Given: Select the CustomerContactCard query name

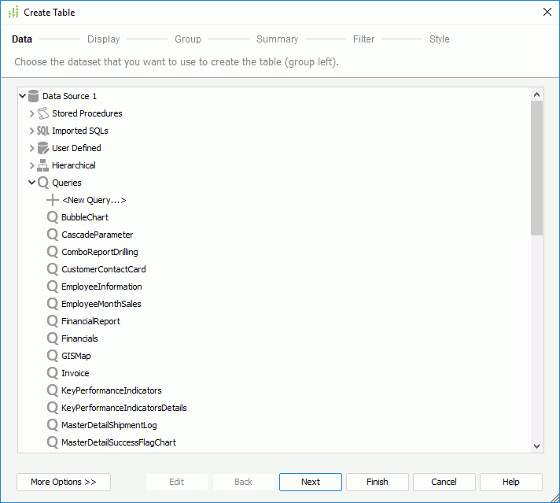Looking at the screenshot, I should (104, 269).
